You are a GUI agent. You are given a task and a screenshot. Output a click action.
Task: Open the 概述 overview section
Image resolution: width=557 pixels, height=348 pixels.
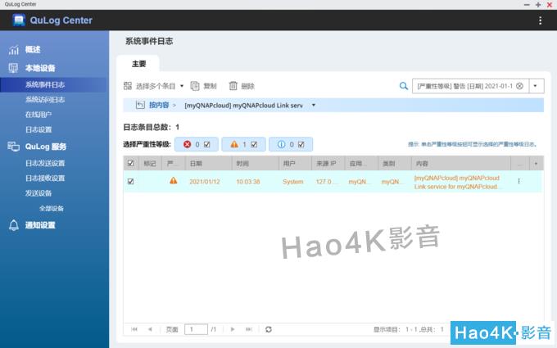33,49
